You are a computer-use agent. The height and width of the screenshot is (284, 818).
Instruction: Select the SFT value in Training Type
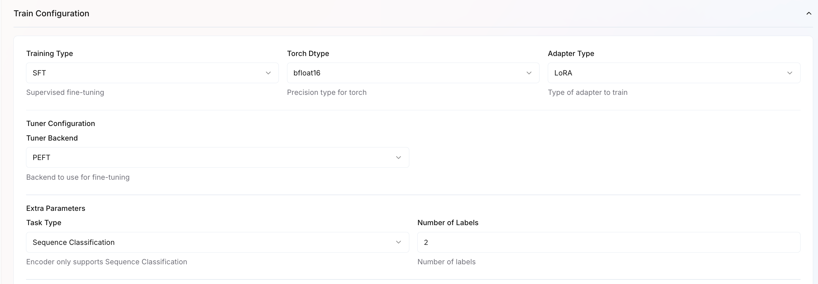coord(39,73)
